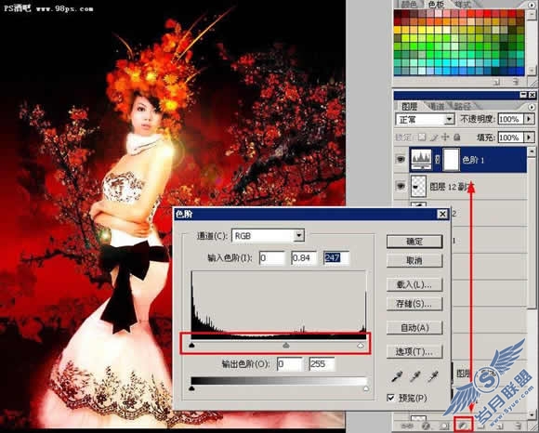Click the black output levels slider handle

(x=191, y=388)
